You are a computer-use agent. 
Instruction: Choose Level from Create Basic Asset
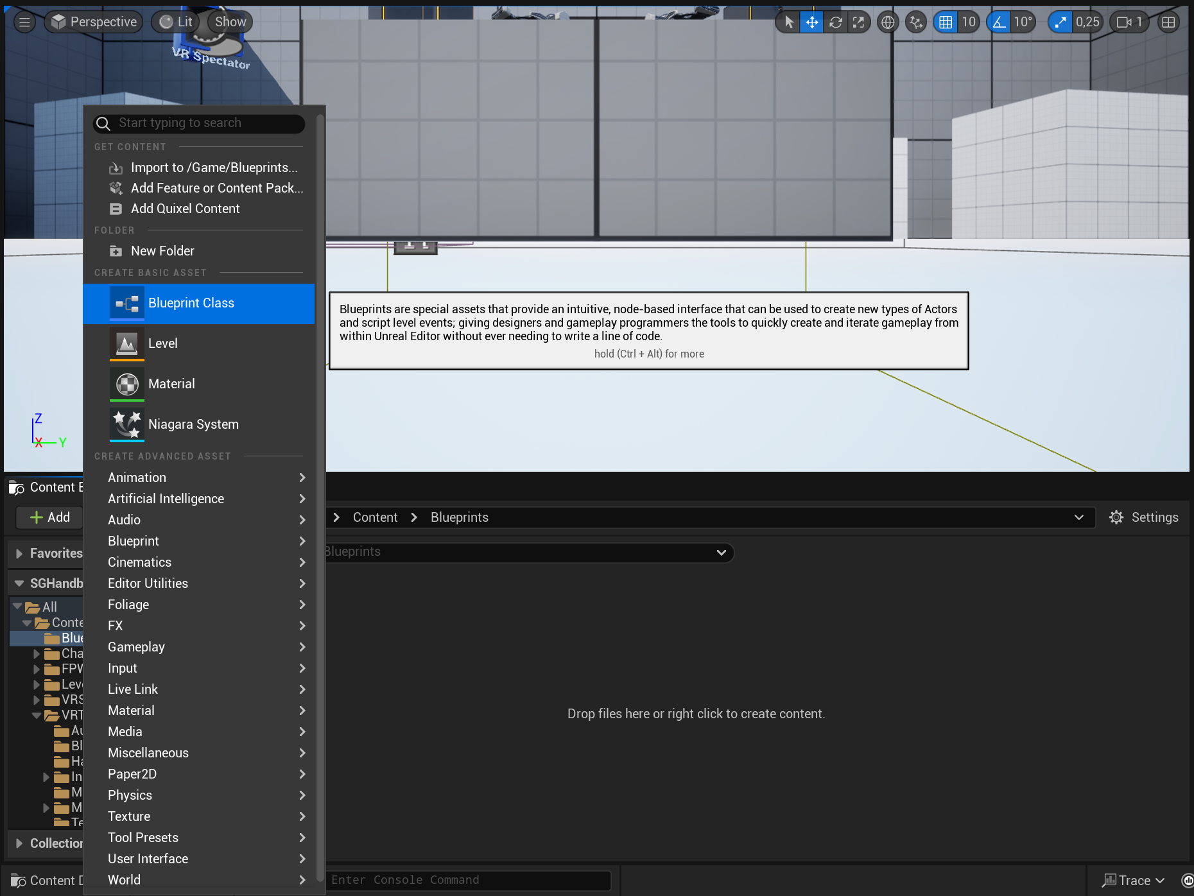click(163, 343)
